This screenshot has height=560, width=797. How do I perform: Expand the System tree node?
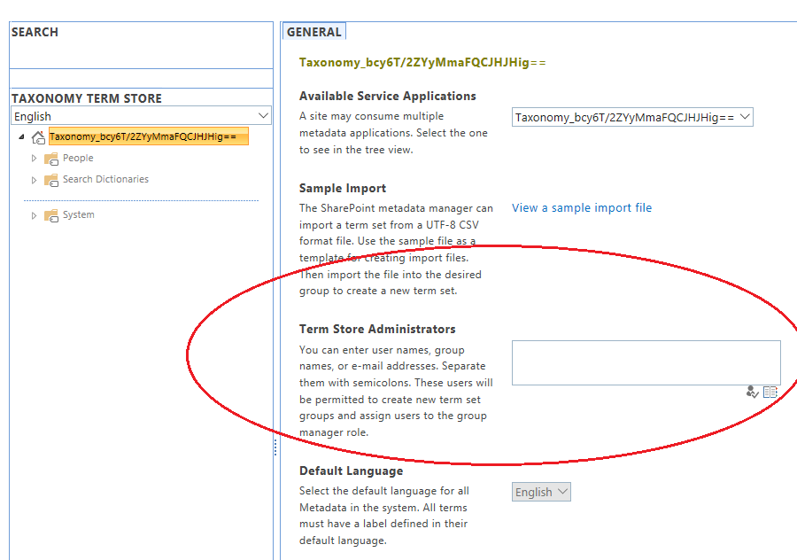(34, 215)
